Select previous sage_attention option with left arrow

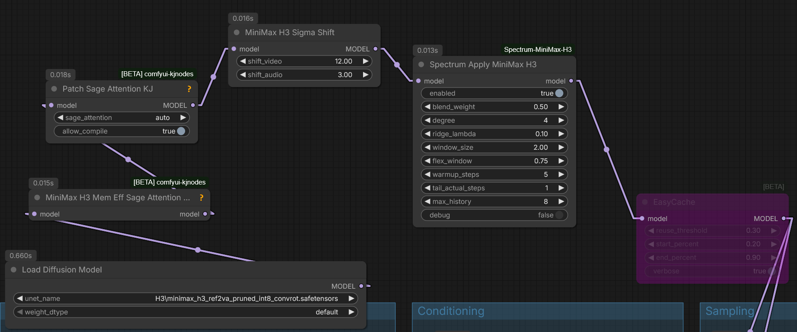tap(60, 117)
